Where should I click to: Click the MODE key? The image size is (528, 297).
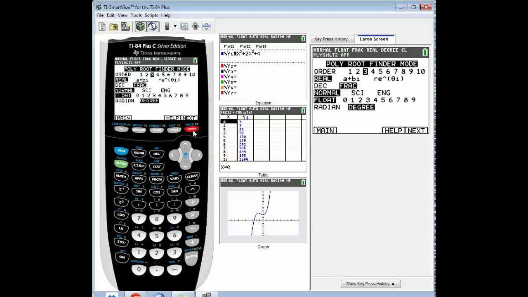(x=139, y=153)
